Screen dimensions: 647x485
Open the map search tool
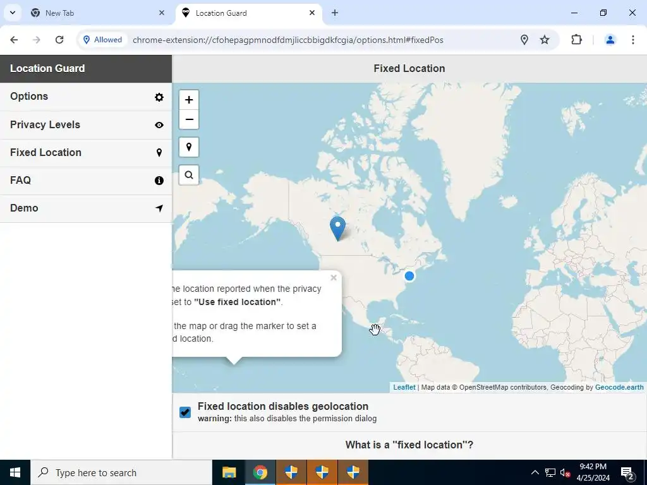click(189, 175)
